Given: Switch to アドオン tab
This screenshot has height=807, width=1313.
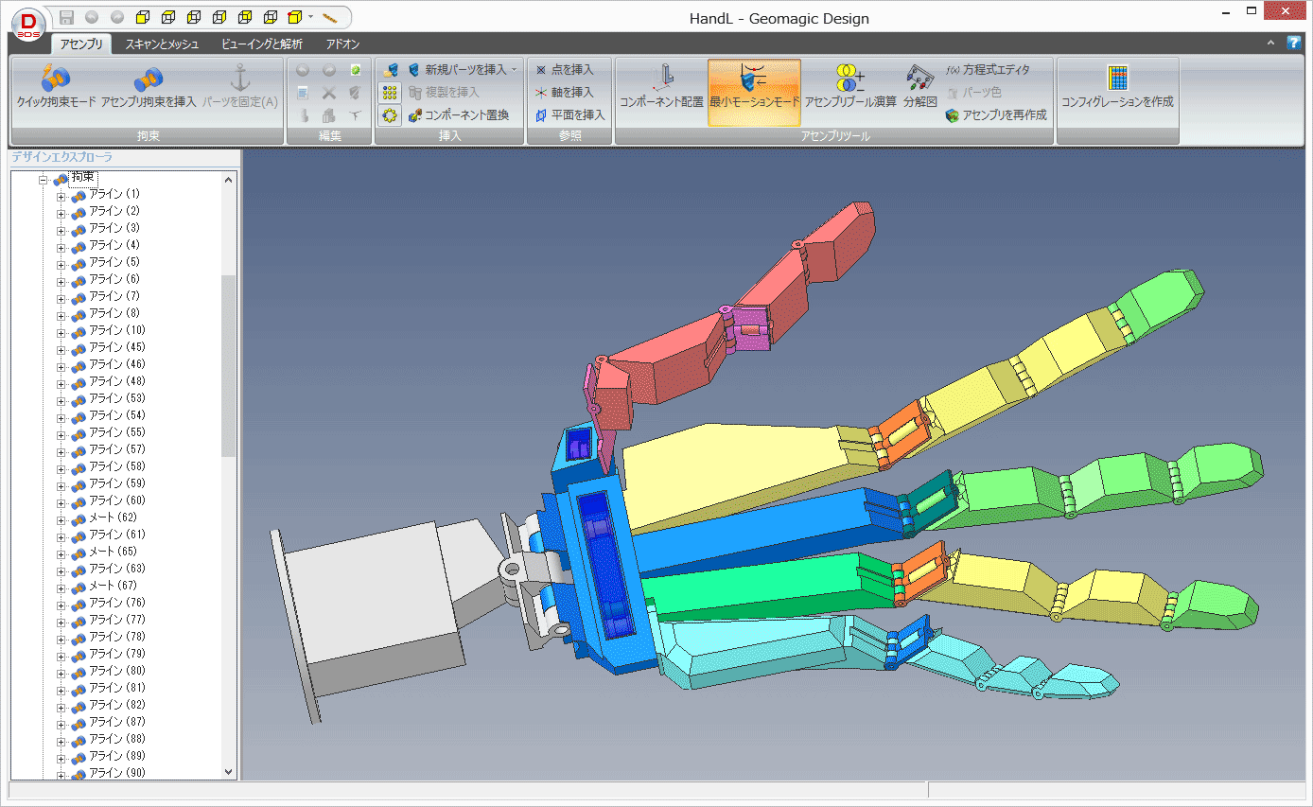Looking at the screenshot, I should click(342, 44).
